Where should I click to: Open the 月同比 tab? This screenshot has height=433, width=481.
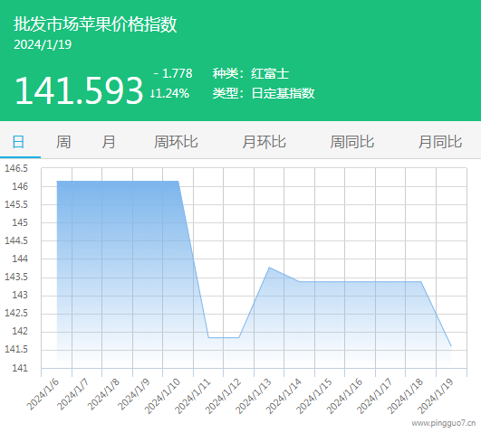click(x=440, y=142)
